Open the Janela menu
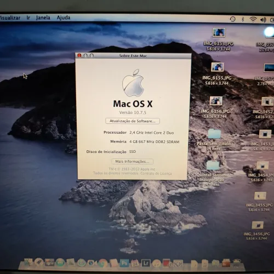The width and height of the screenshot is (274, 274). click(x=43, y=18)
